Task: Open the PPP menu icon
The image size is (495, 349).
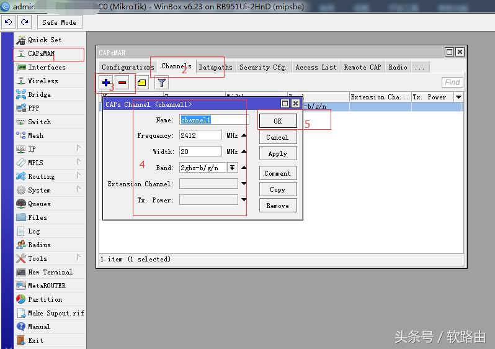Action: coord(21,108)
